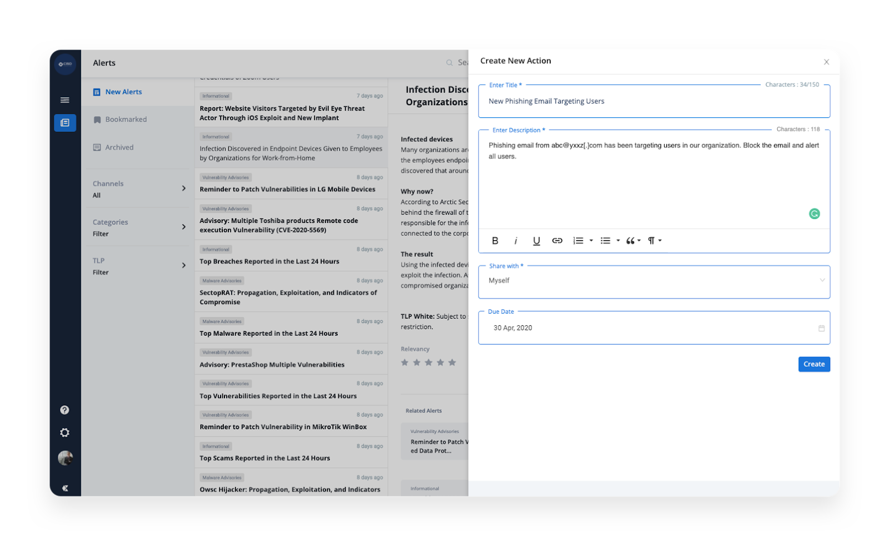
Task: Open bulleted list style dropdown arrow
Action: (618, 241)
